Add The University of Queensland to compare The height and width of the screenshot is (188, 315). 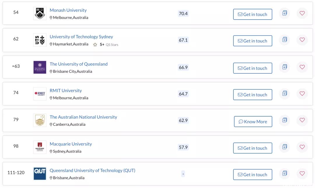[x=284, y=67]
